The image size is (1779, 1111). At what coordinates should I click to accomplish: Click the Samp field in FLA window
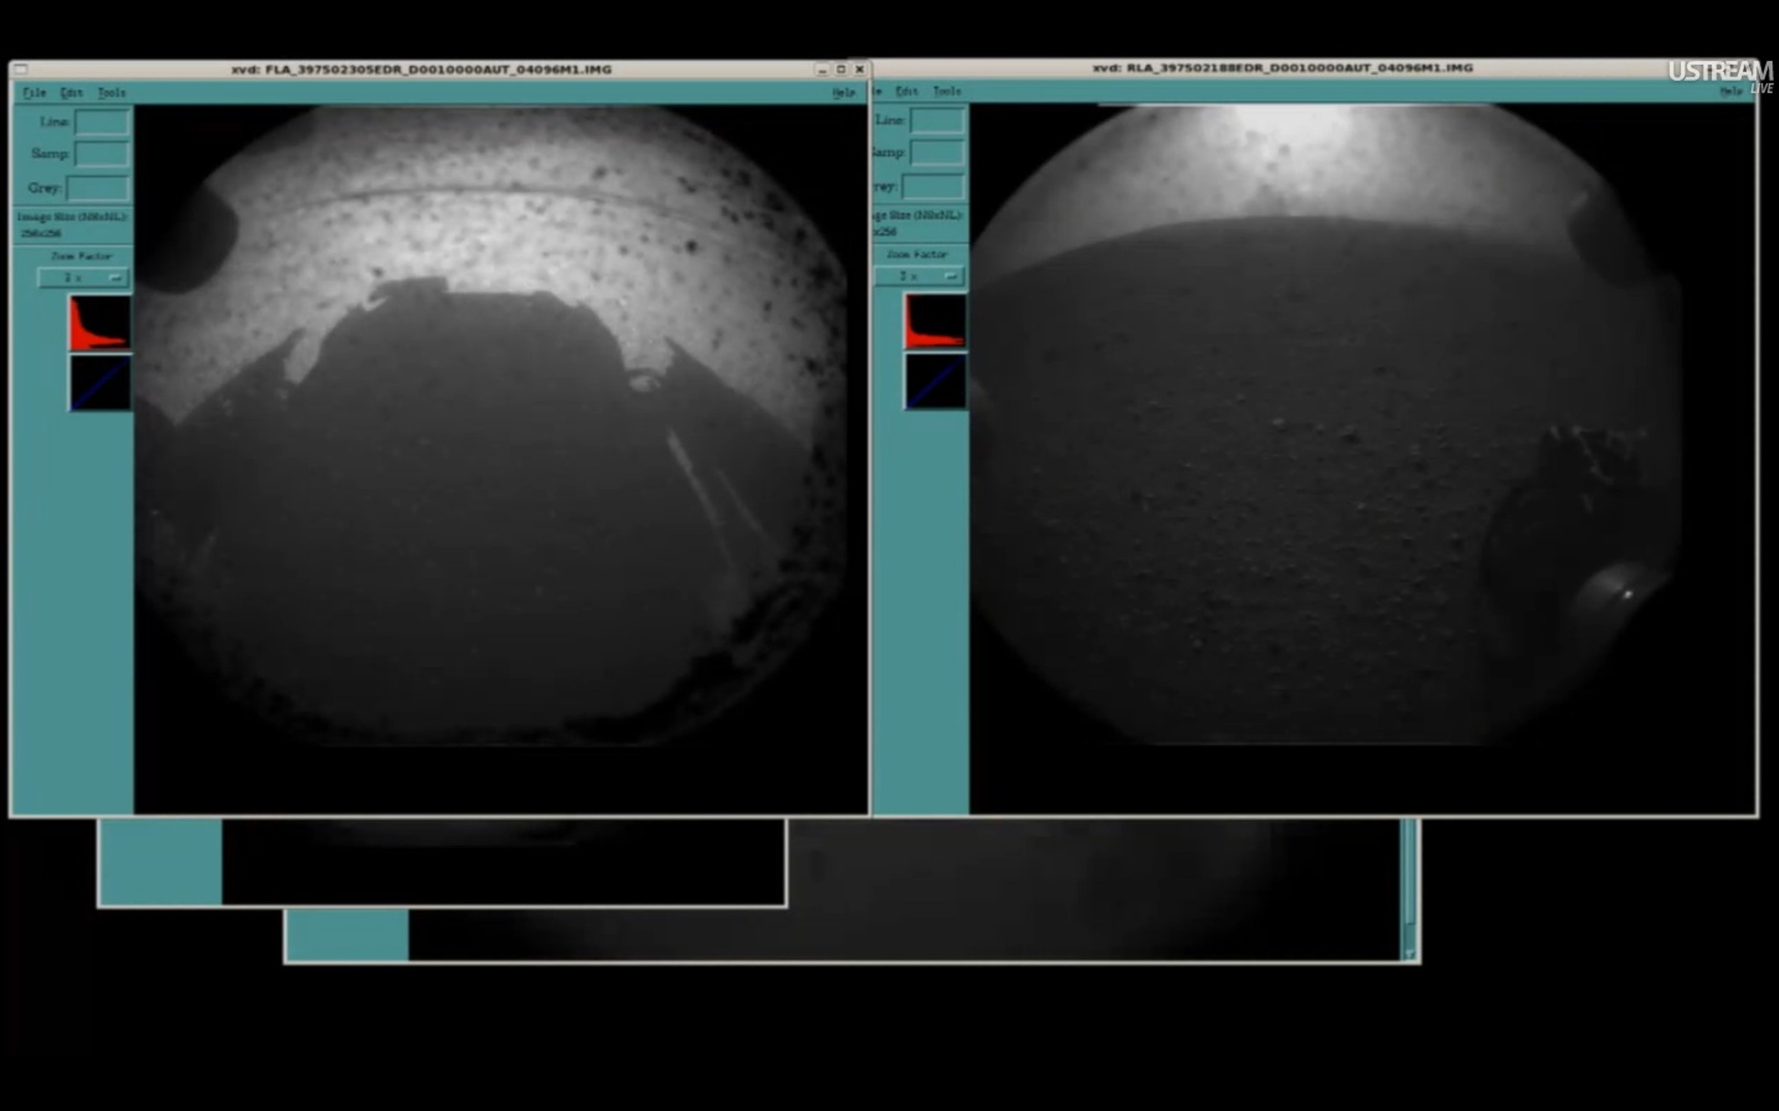[102, 154]
